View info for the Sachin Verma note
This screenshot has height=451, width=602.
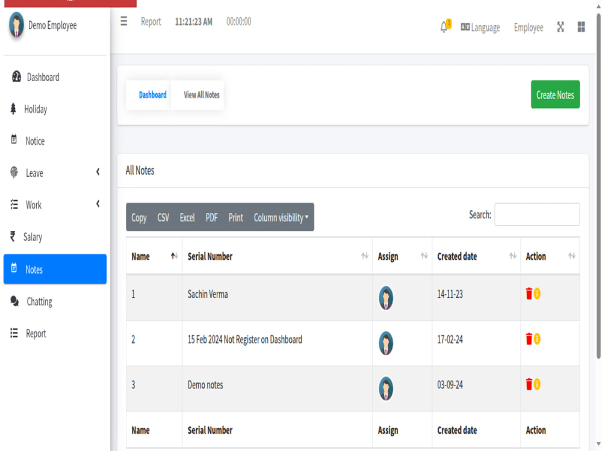[x=537, y=294]
